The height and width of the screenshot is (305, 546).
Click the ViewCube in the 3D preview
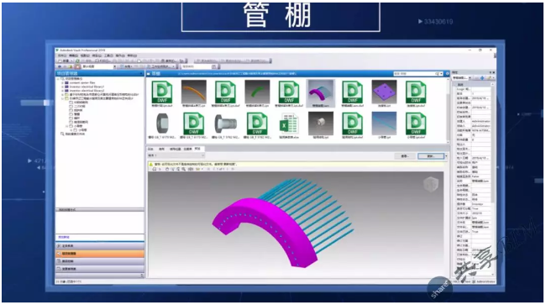click(430, 184)
